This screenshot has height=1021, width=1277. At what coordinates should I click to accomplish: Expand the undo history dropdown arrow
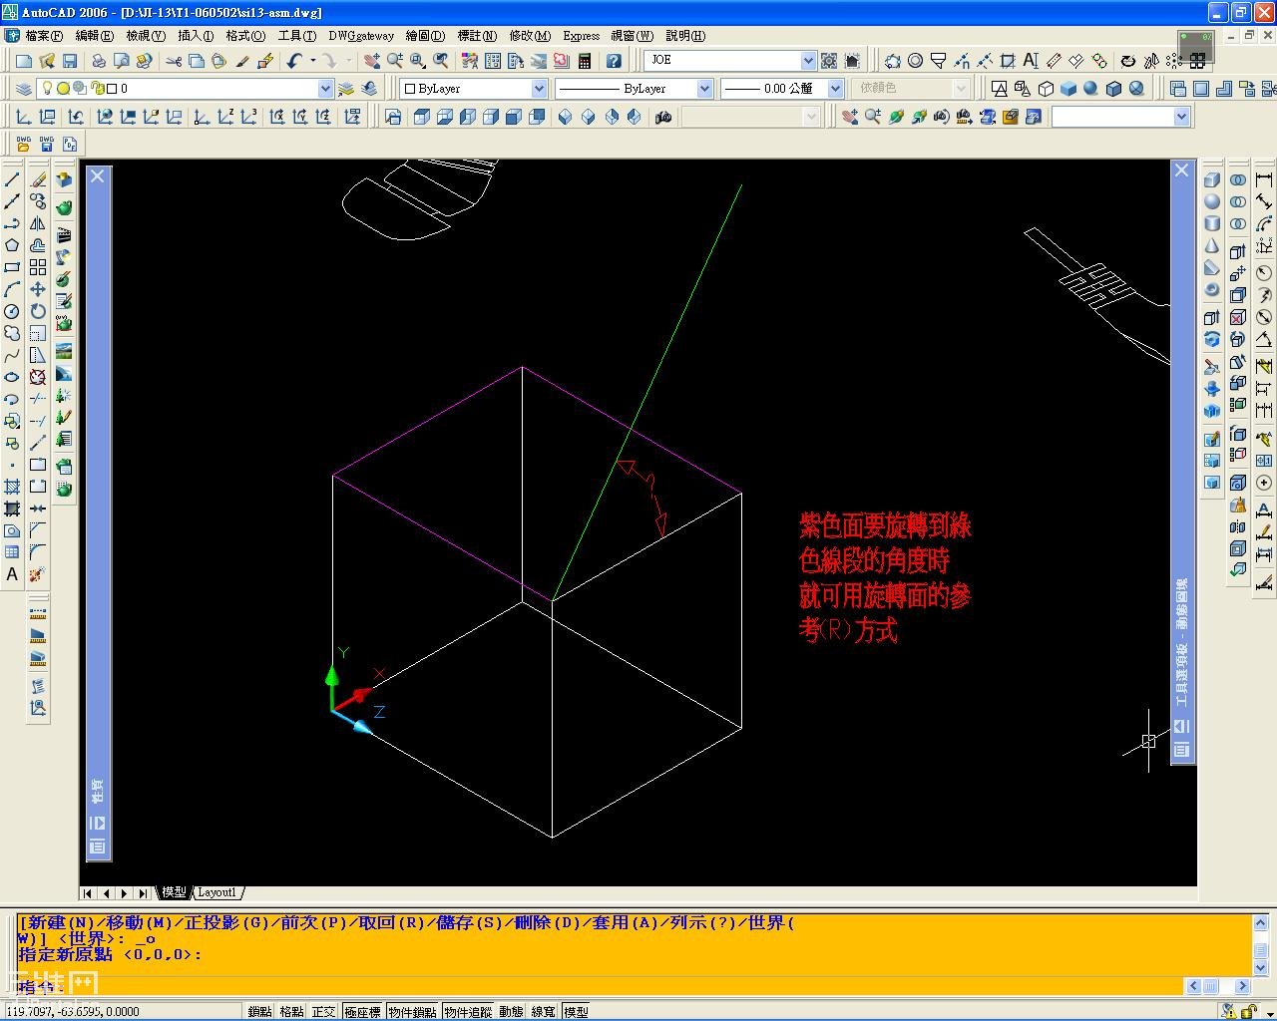coord(312,61)
